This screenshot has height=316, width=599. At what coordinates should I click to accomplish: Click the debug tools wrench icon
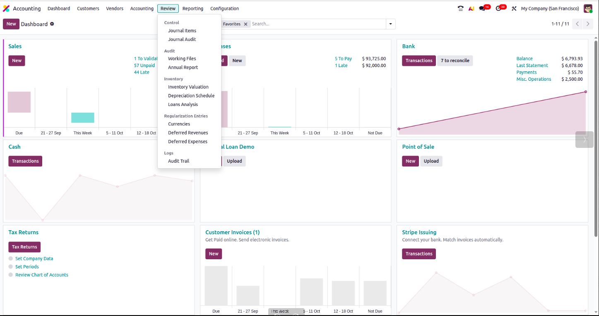514,8
